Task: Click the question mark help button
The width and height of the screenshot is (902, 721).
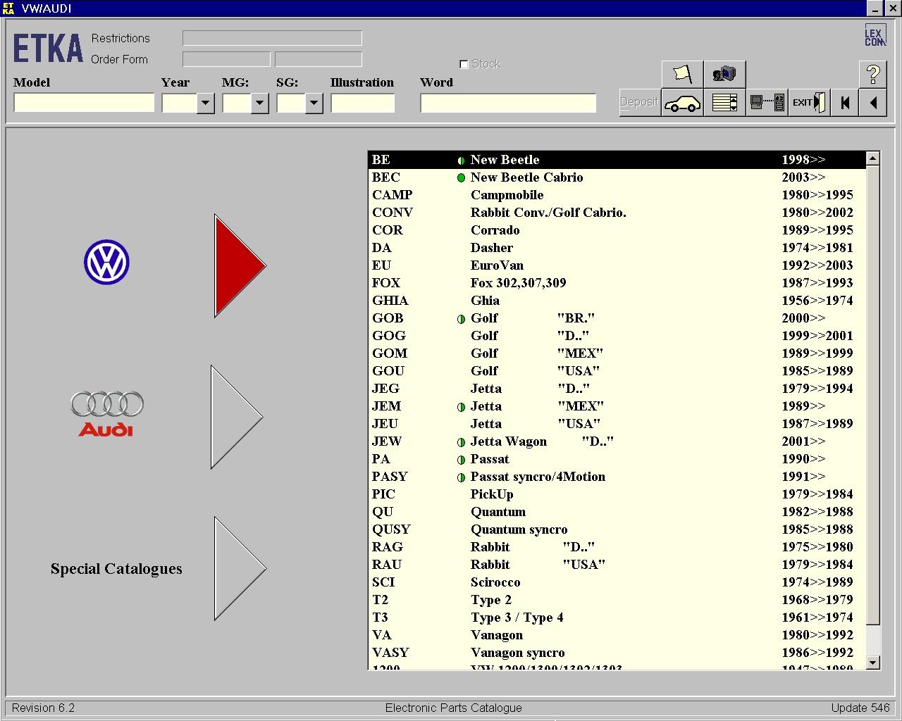Action: pos(873,74)
